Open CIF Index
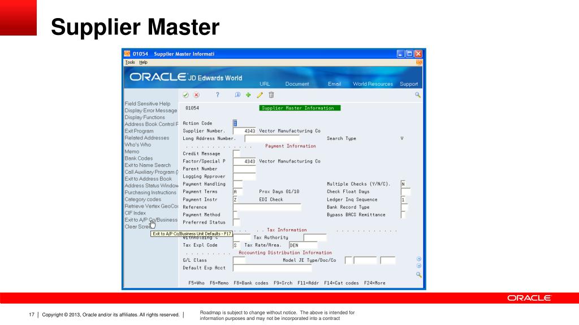This screenshot has width=579, height=325. (135, 213)
